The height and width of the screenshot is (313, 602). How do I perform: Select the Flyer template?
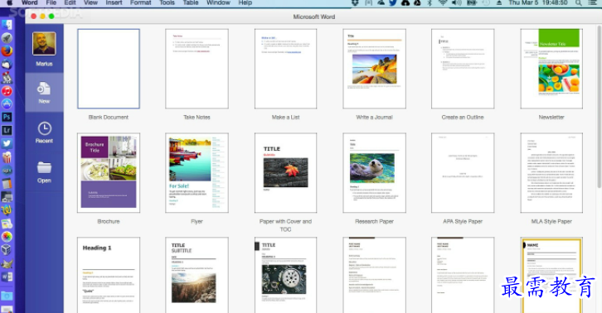[197, 173]
